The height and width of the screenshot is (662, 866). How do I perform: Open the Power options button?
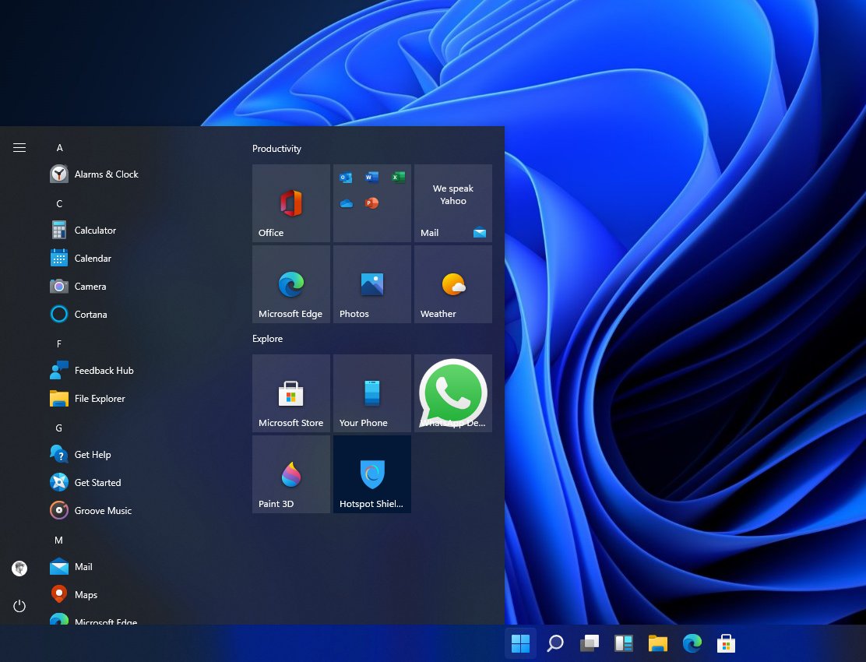pos(19,606)
